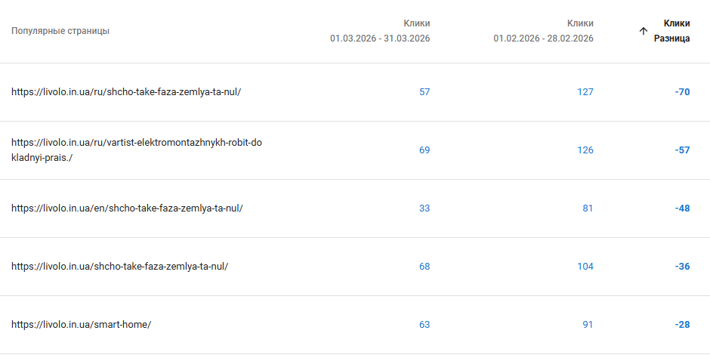Click February clicks value 104
This screenshot has height=355, width=710.
coord(585,266)
